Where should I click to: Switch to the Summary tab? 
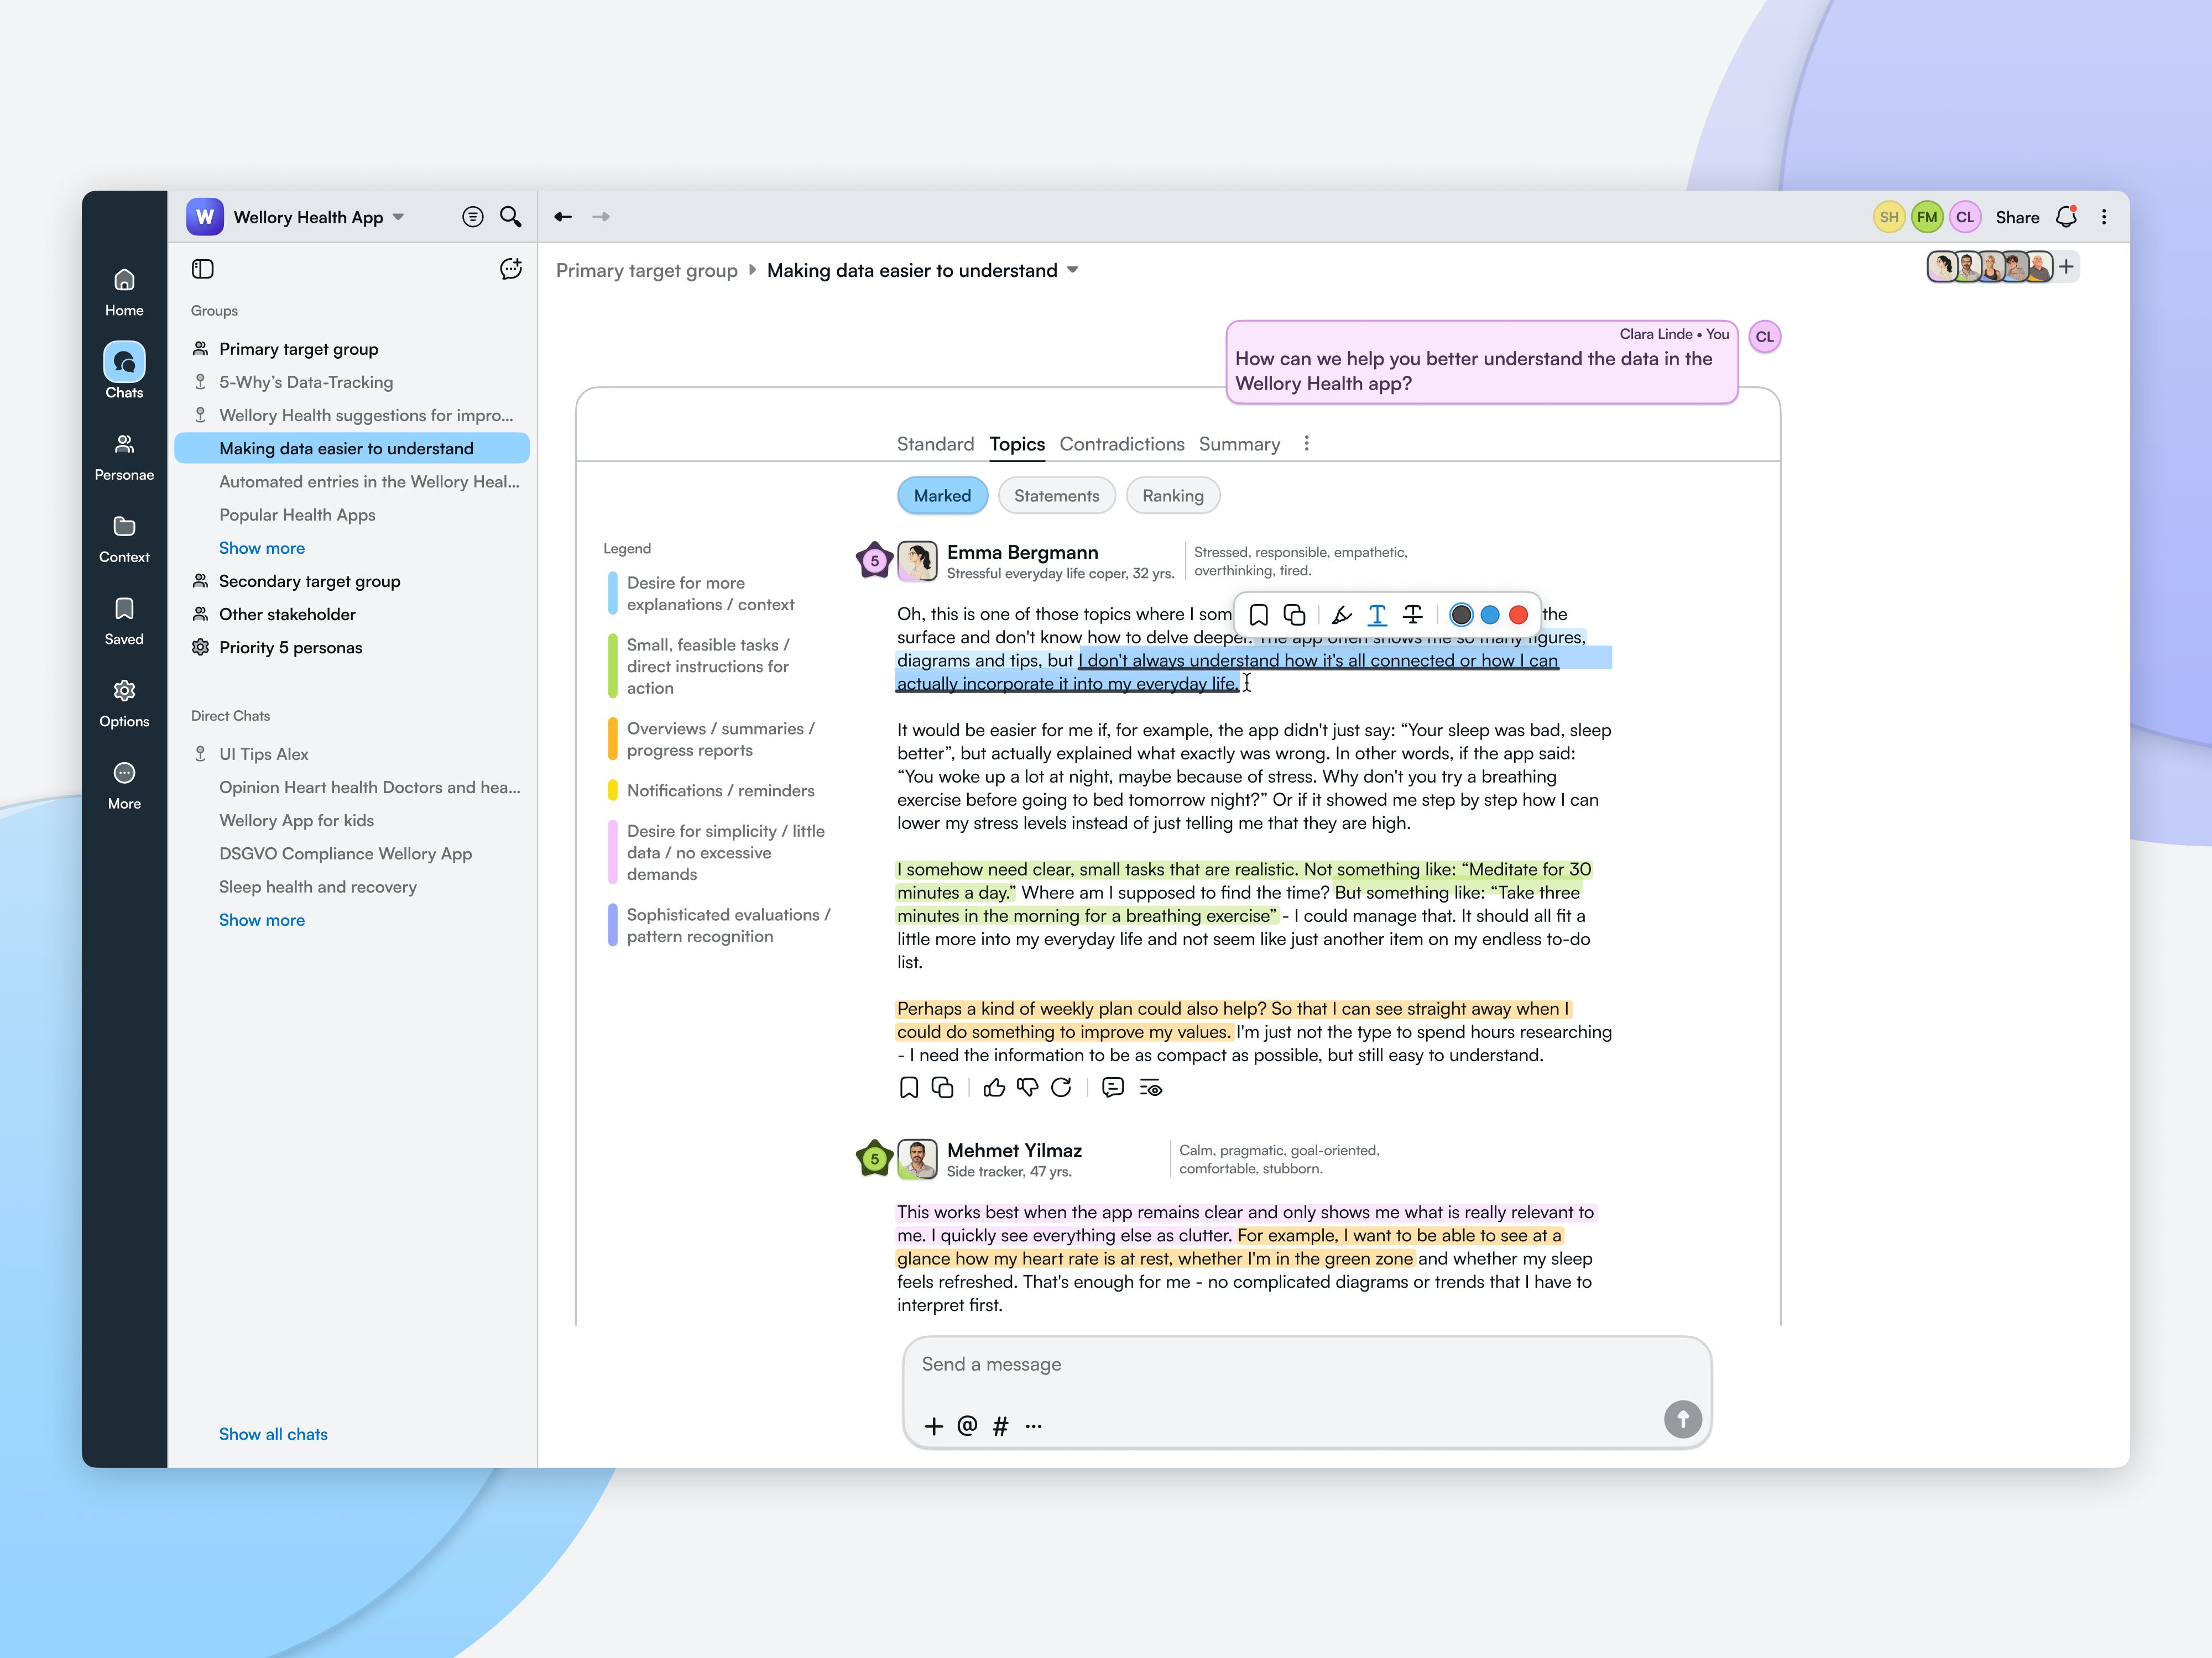(x=1239, y=444)
